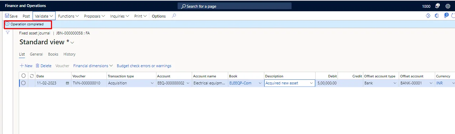
Task: Click the action pane search icon
Action: 174,16
